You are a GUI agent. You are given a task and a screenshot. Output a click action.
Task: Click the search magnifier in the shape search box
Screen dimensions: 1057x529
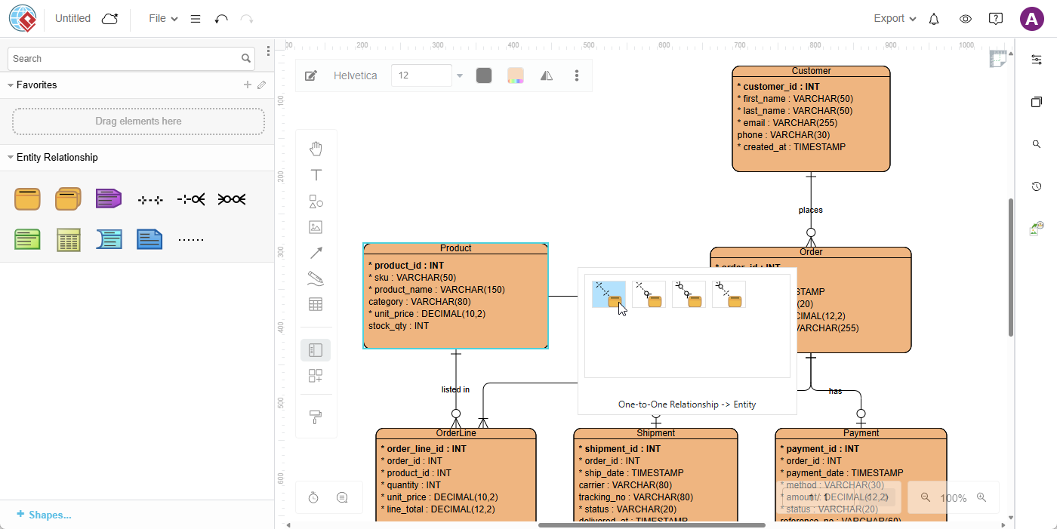pyautogui.click(x=246, y=58)
